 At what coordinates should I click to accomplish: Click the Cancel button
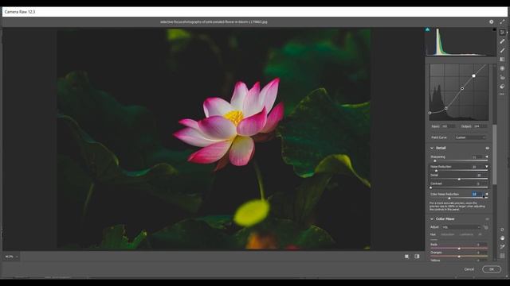[x=469, y=269]
